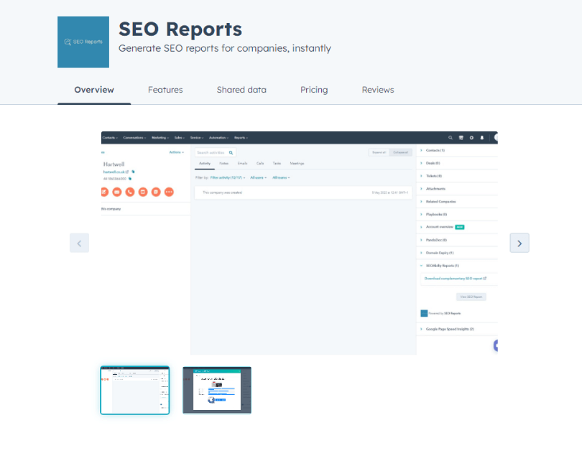The height and width of the screenshot is (456, 582).
Task: Click the View SEO Report button
Action: pos(471,297)
